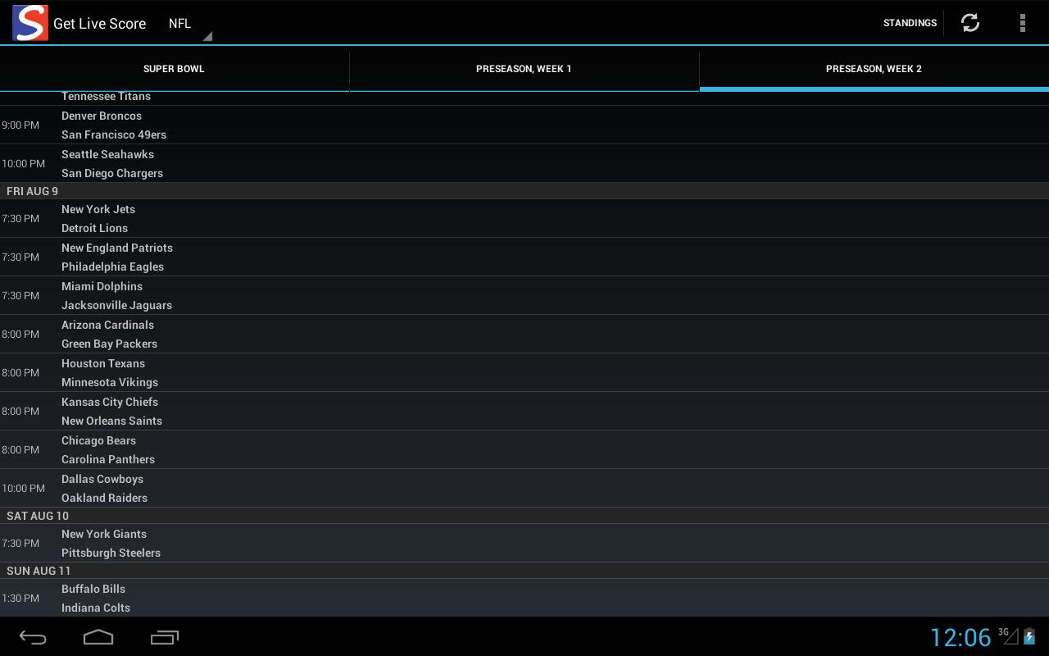Refresh scores with the sync icon

click(x=970, y=23)
